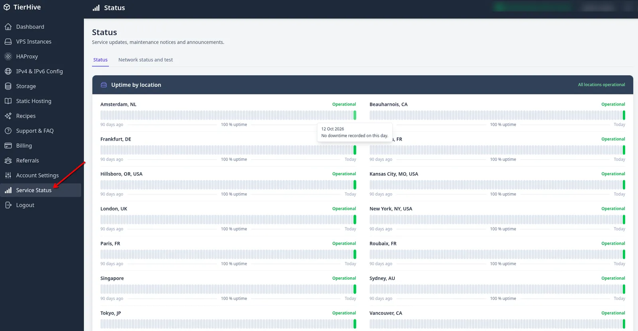
Task: Click the Support & FAQ question icon
Action: point(8,131)
